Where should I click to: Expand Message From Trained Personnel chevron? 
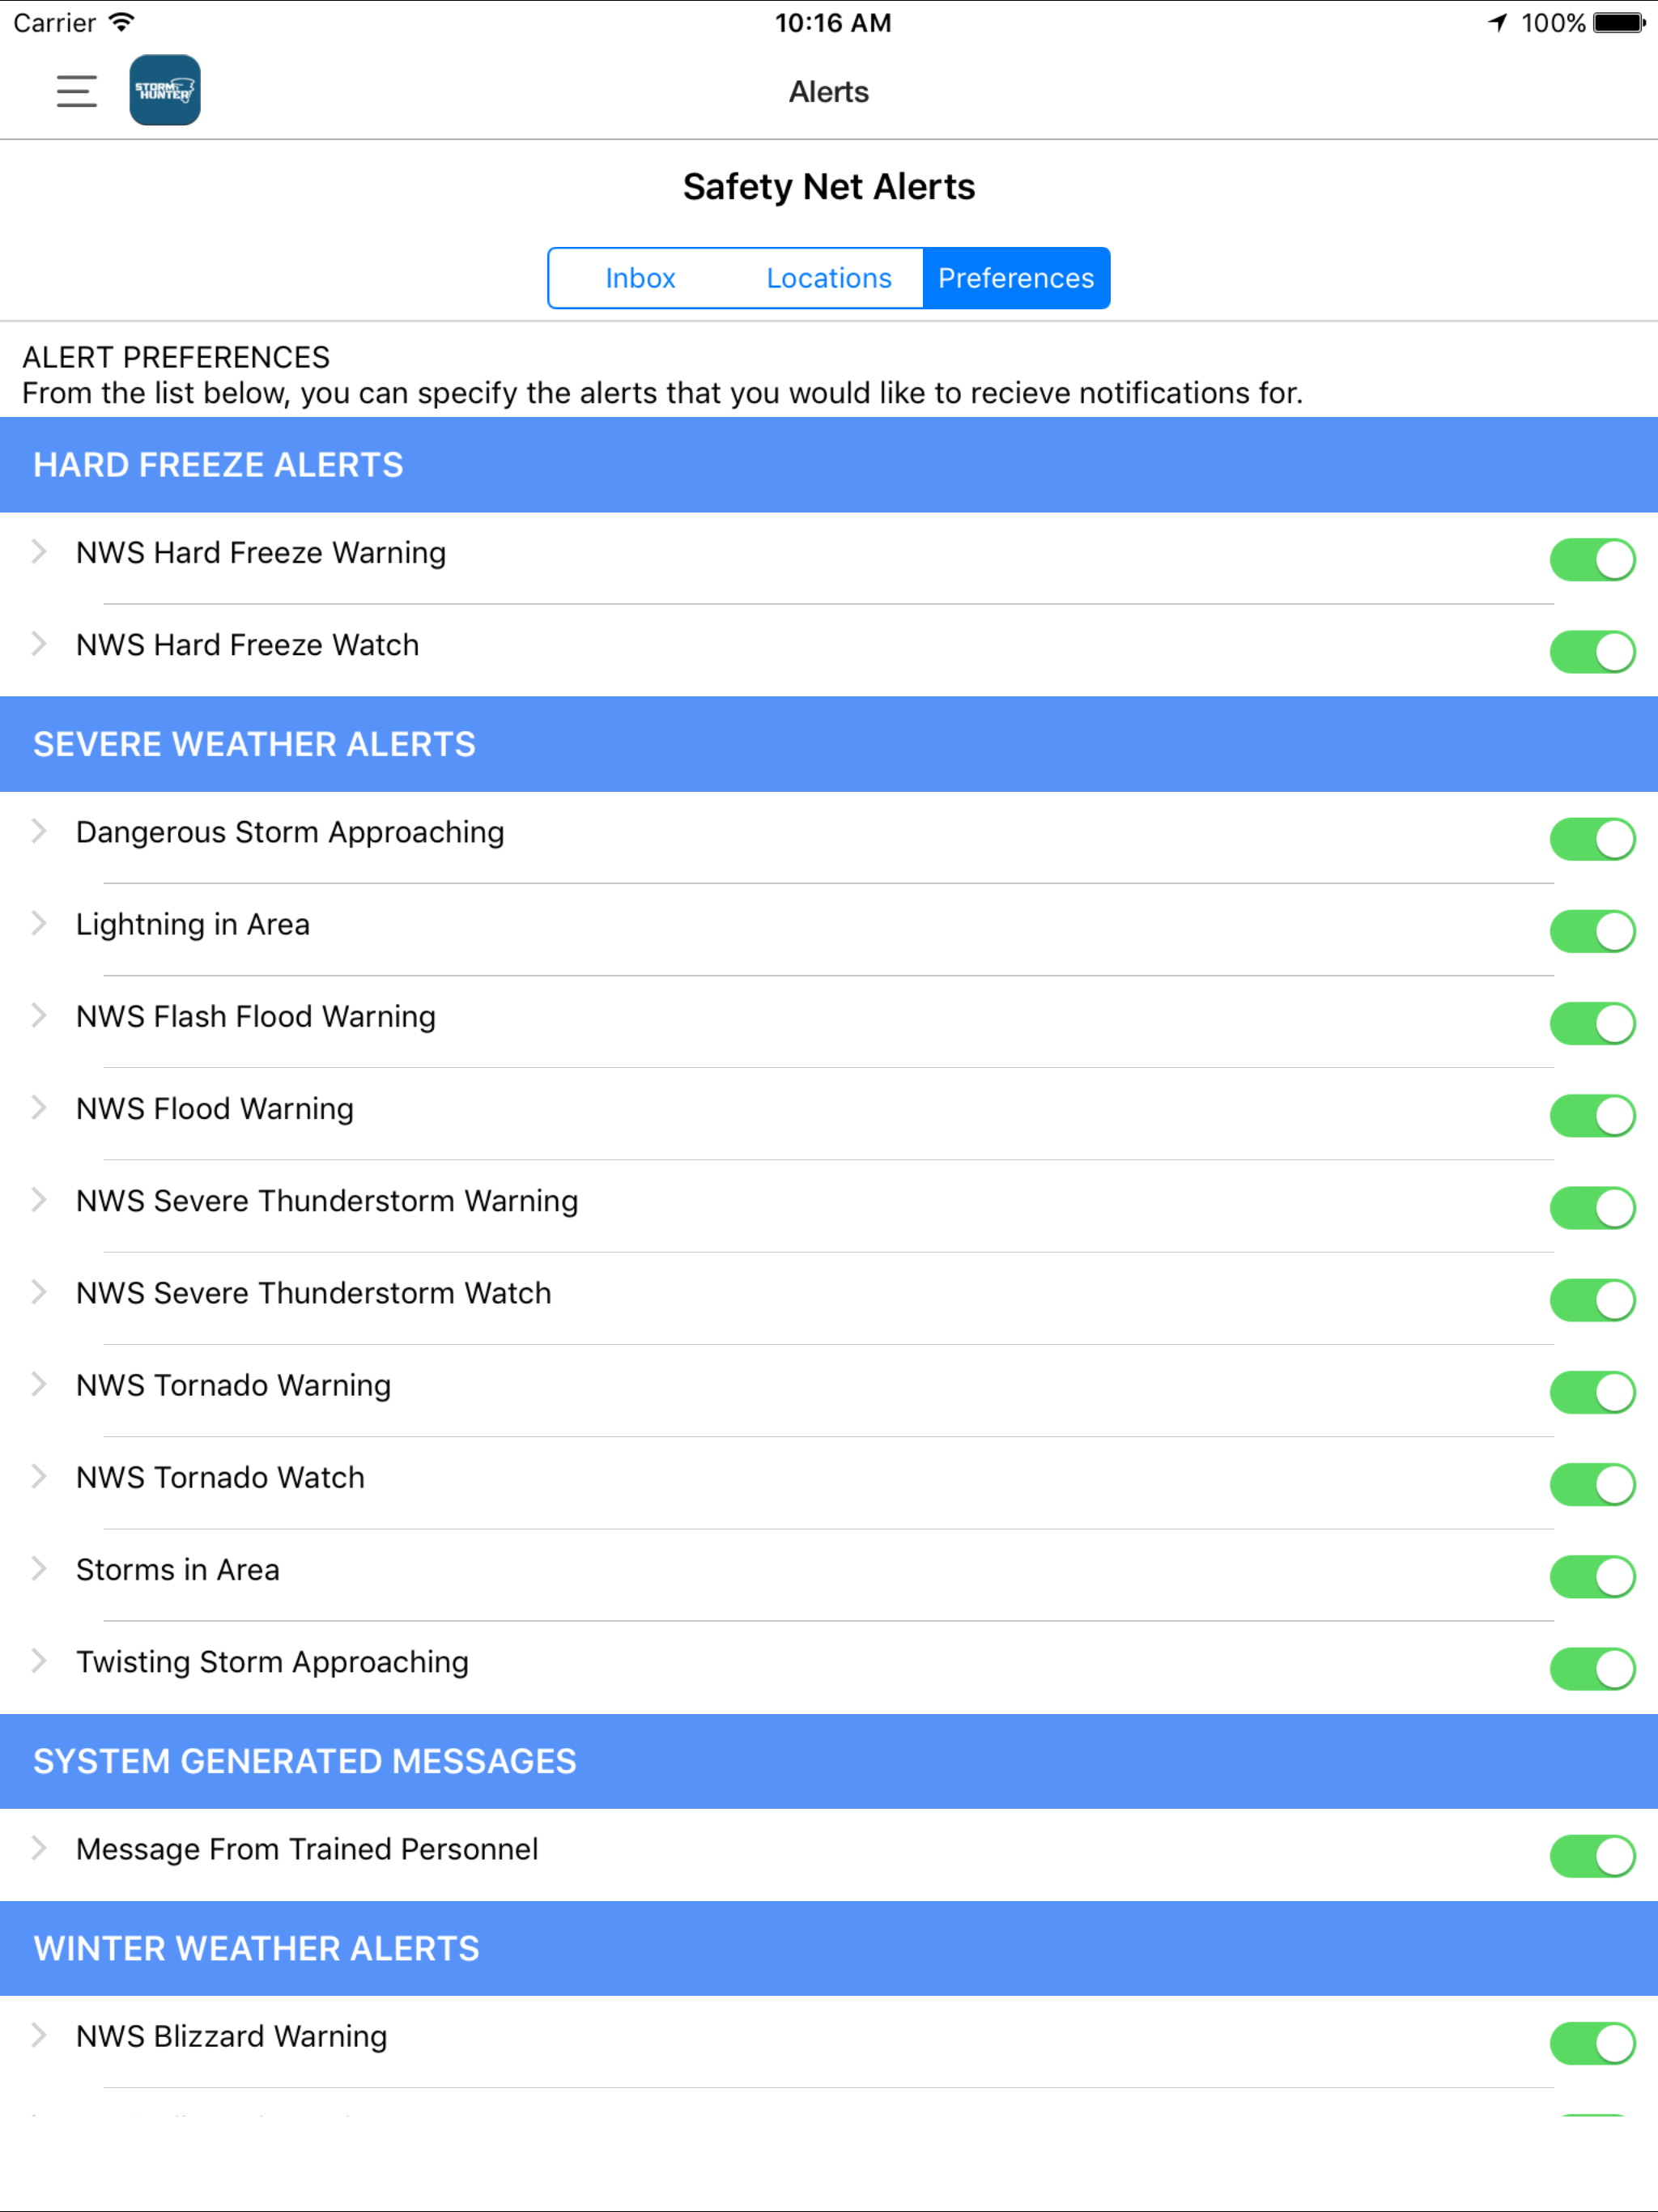point(39,1847)
